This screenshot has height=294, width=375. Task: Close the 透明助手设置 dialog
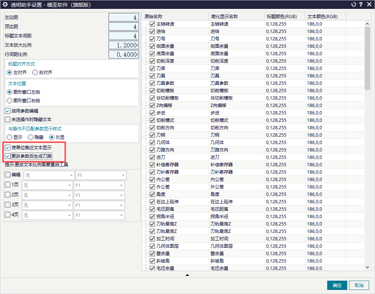tap(369, 4)
